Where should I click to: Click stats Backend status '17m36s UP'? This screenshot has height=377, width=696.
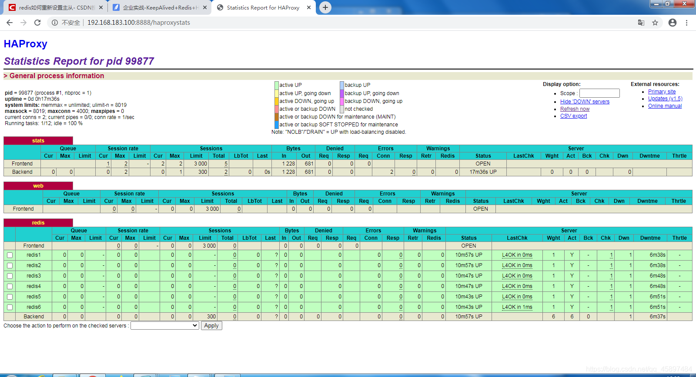coord(483,172)
